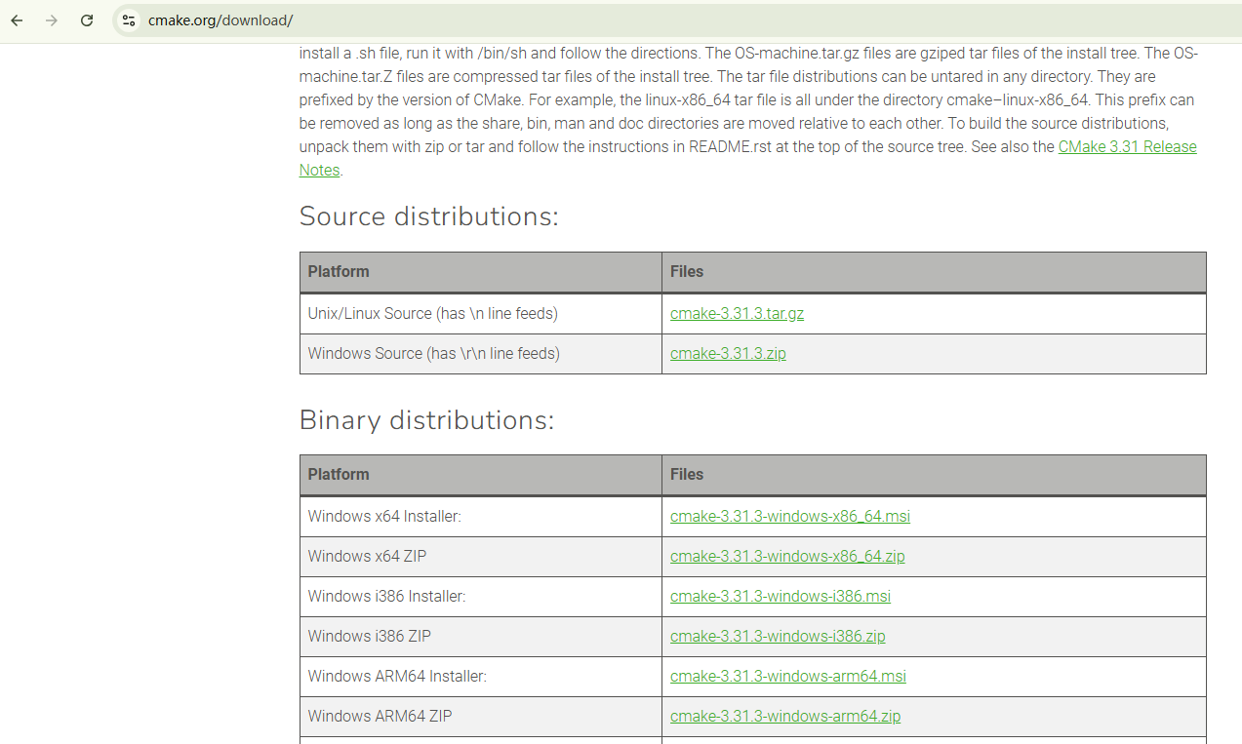Screen dimensions: 1242x744
Task: Download cmake-3.31.3-windows-arm64.msi installer
Action: coord(788,677)
